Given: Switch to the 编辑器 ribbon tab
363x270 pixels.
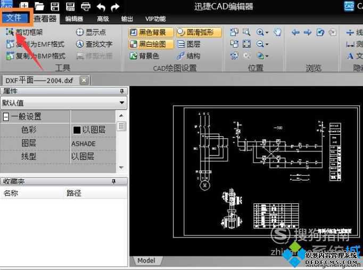Looking at the screenshot, I should (74, 19).
